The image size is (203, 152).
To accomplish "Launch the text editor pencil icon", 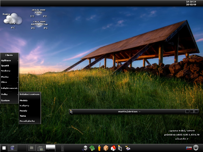I will [x=127, y=148].
